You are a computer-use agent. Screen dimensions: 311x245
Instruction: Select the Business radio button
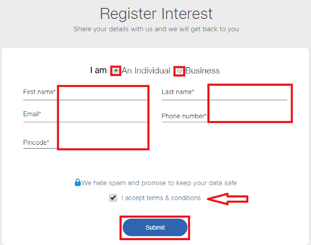(180, 71)
